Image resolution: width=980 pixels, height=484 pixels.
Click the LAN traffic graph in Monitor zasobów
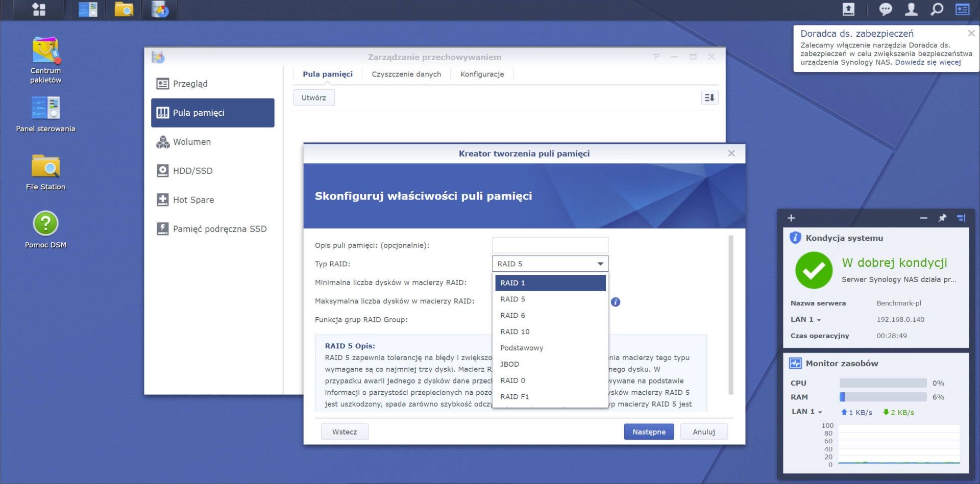[899, 444]
